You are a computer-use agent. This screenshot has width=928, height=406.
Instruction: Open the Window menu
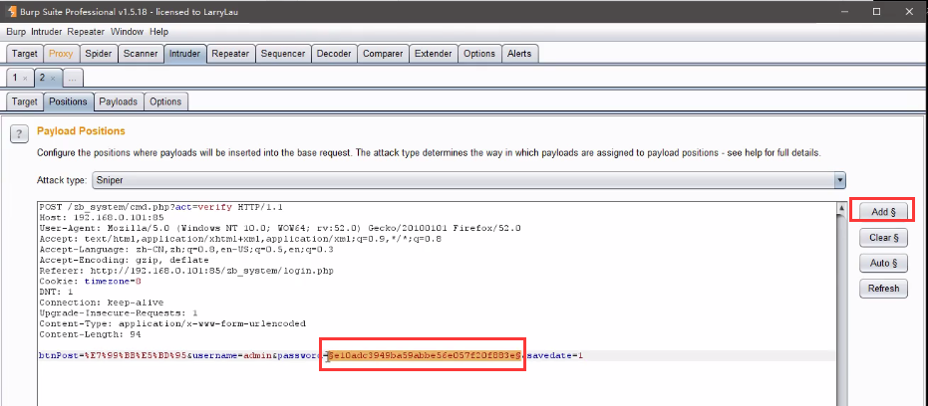pos(125,32)
